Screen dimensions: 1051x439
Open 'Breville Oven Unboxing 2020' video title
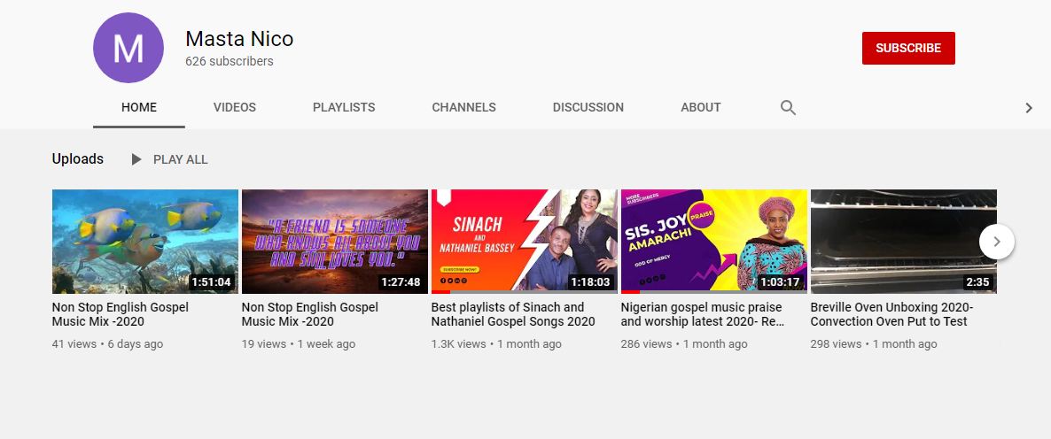(x=891, y=314)
